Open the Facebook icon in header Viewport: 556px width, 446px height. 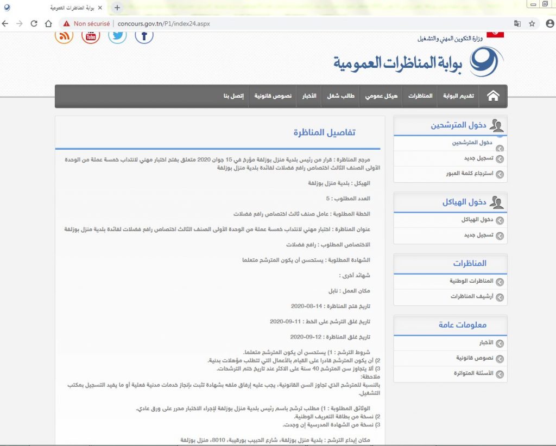coord(144,36)
